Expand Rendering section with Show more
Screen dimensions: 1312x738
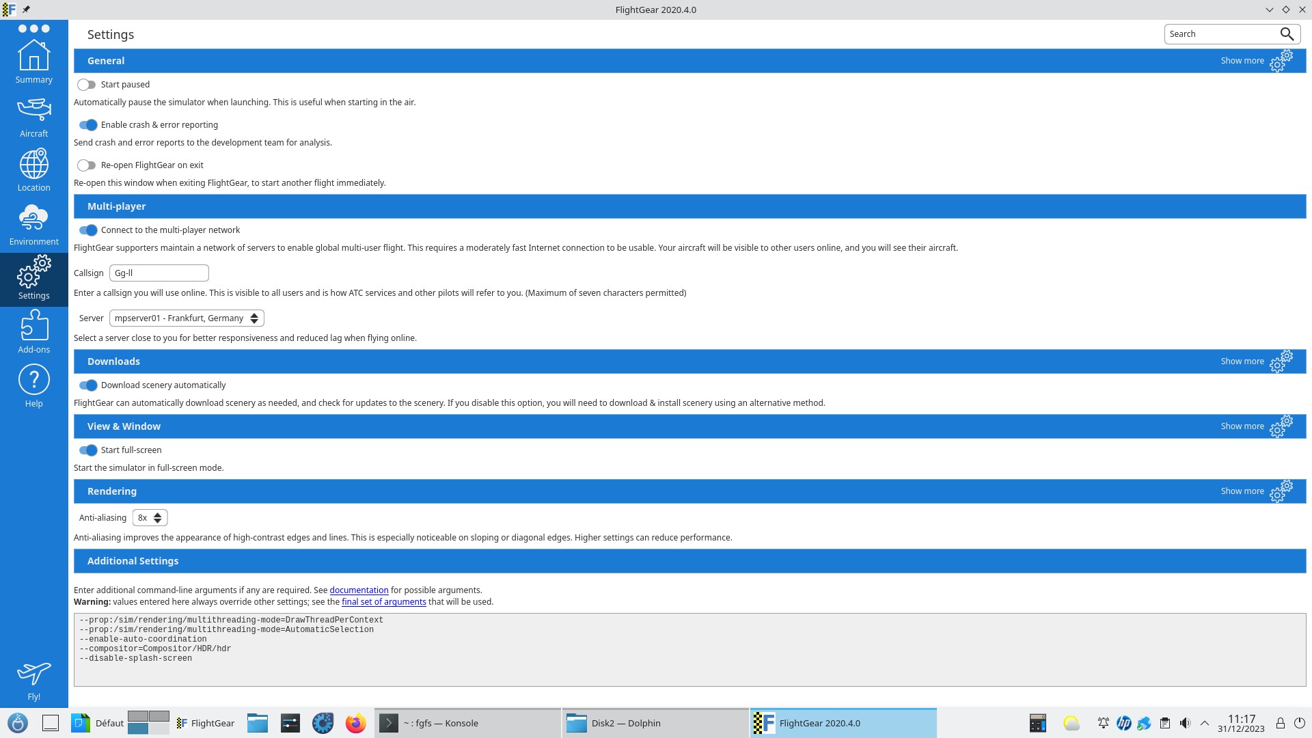pyautogui.click(x=1256, y=491)
